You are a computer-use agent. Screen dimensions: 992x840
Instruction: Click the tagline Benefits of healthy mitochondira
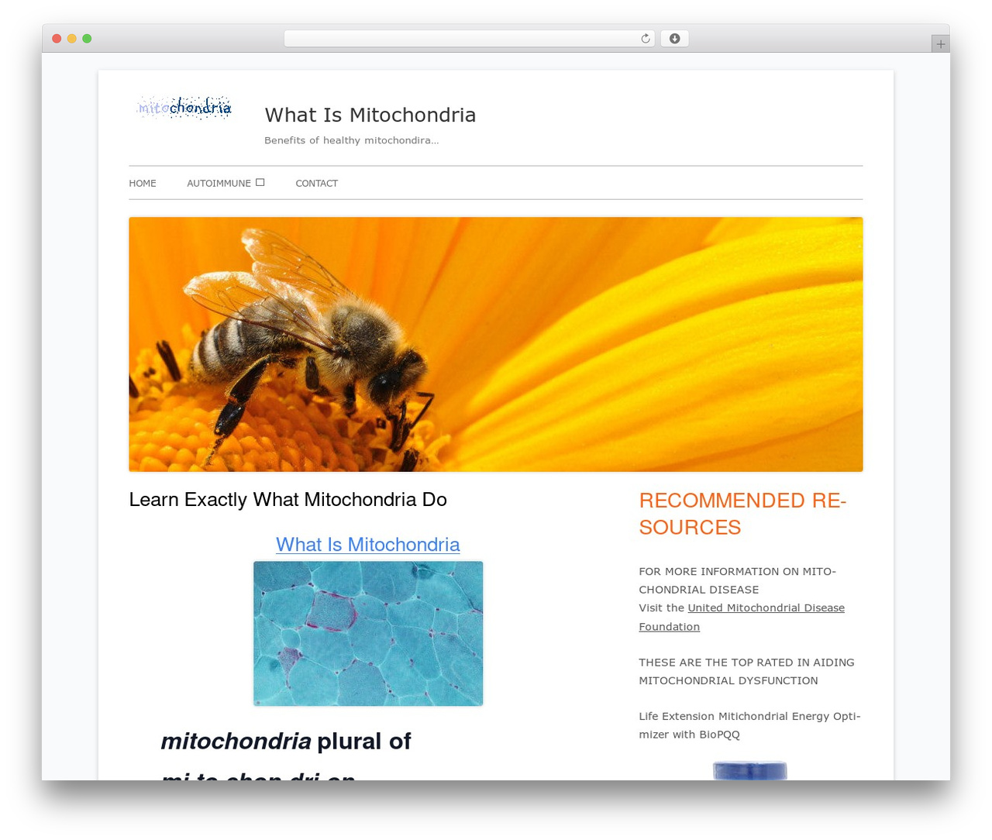352,140
